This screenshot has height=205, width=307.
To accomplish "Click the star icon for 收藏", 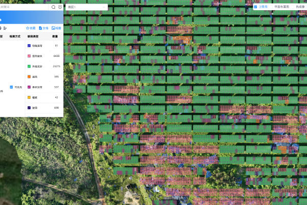I will 28,28.
